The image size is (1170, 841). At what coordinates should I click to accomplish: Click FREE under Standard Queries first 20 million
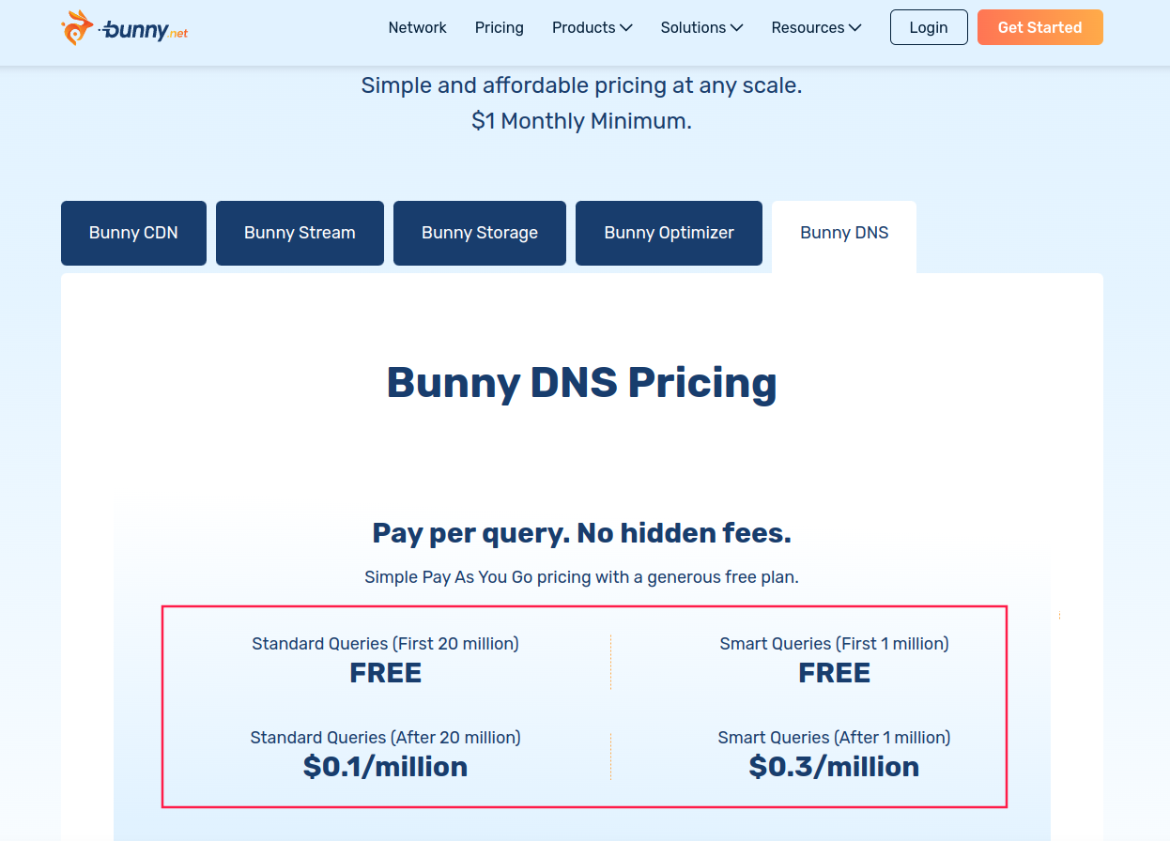click(385, 673)
